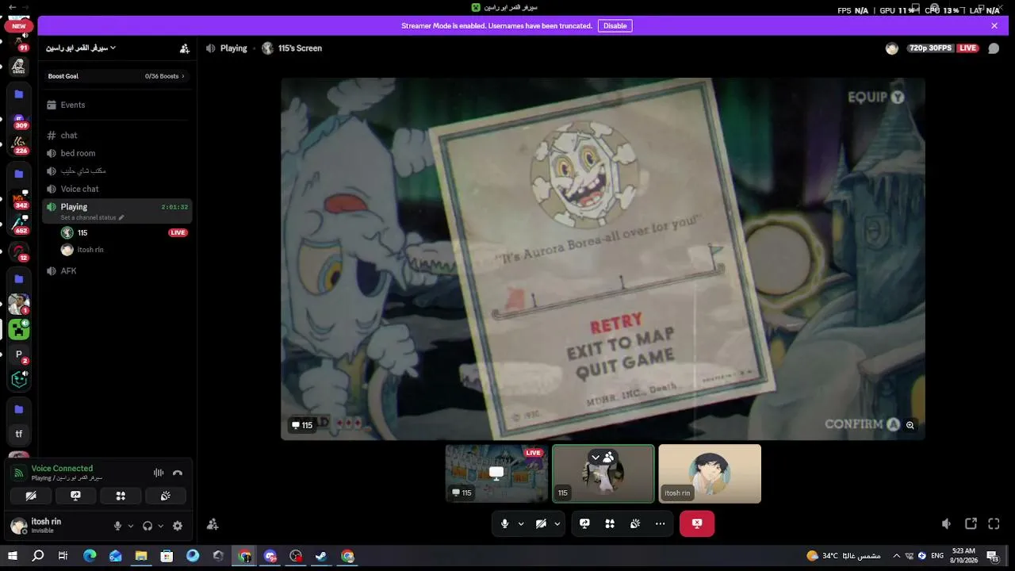The height and width of the screenshot is (571, 1015).
Task: Toggle microphone mute in user panel
Action: (117, 526)
